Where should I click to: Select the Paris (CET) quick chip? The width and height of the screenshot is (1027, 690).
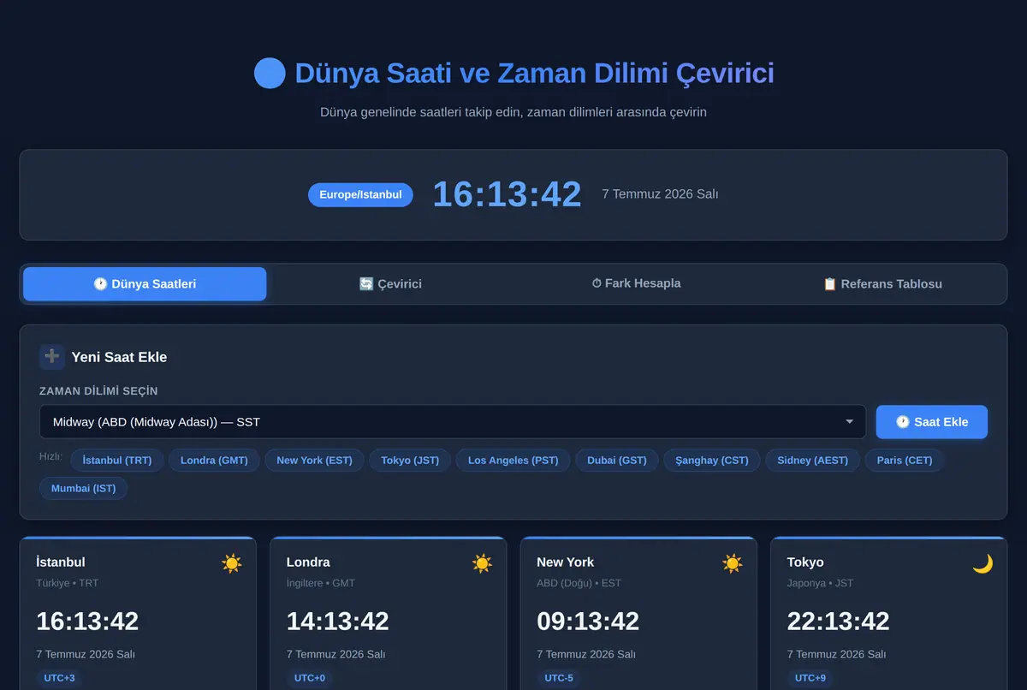pos(905,461)
